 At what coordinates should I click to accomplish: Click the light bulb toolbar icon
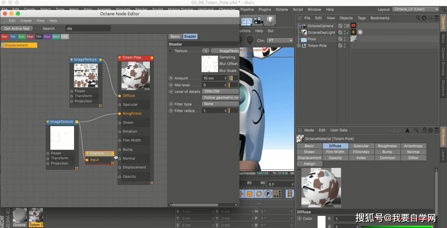(x=270, y=20)
